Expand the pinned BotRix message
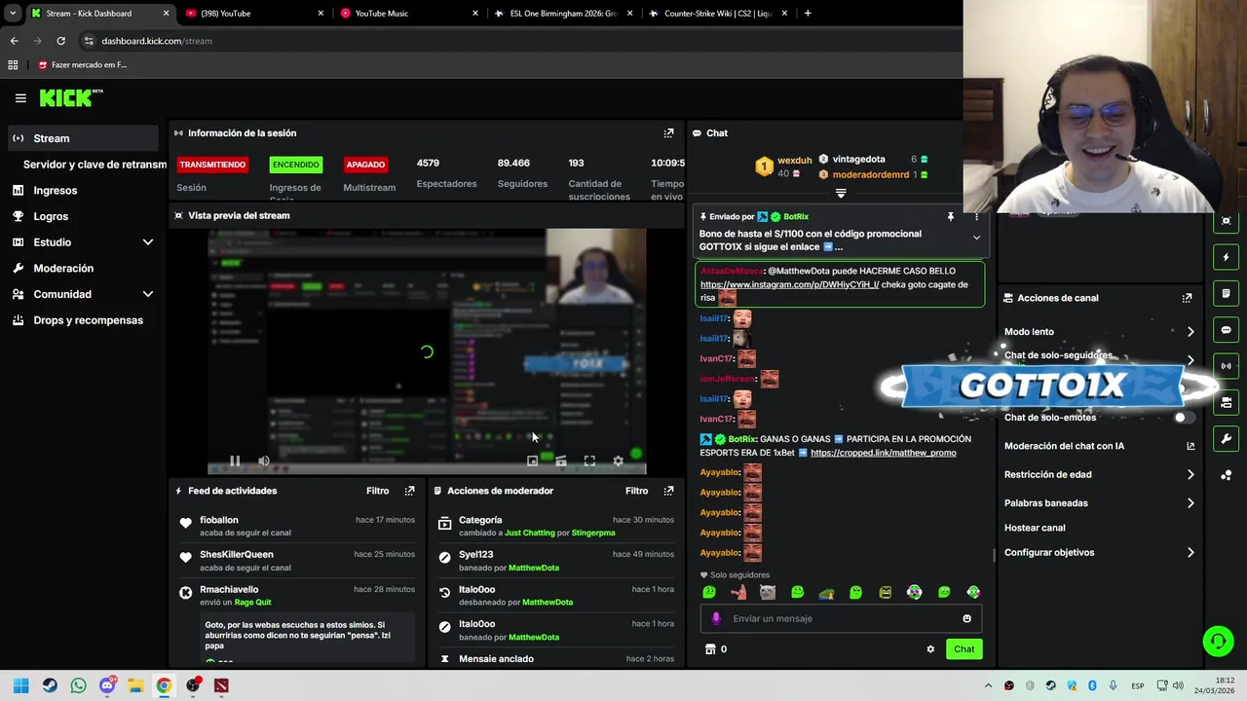 976,238
